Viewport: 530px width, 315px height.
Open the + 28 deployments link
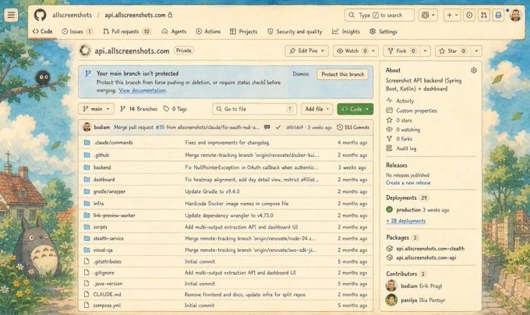pos(405,221)
